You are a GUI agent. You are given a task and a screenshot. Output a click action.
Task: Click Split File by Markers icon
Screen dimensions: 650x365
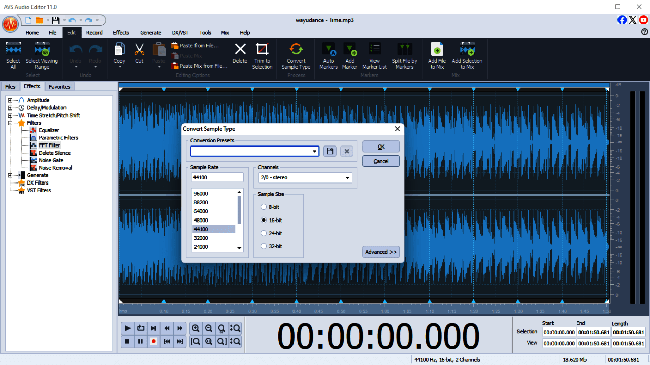(x=404, y=50)
